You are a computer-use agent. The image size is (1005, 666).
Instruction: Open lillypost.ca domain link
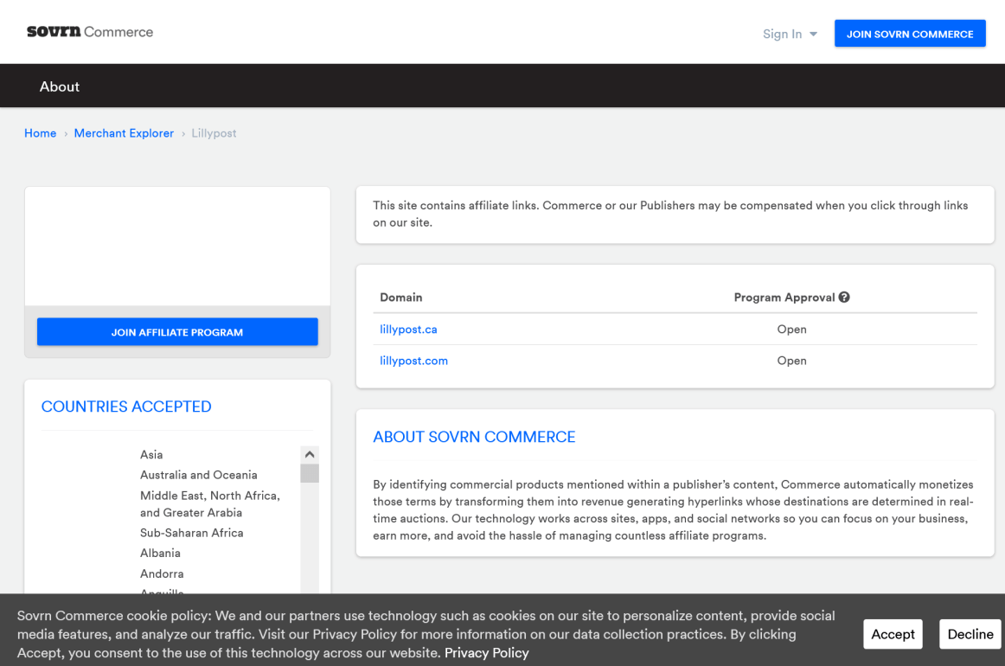[x=408, y=329]
